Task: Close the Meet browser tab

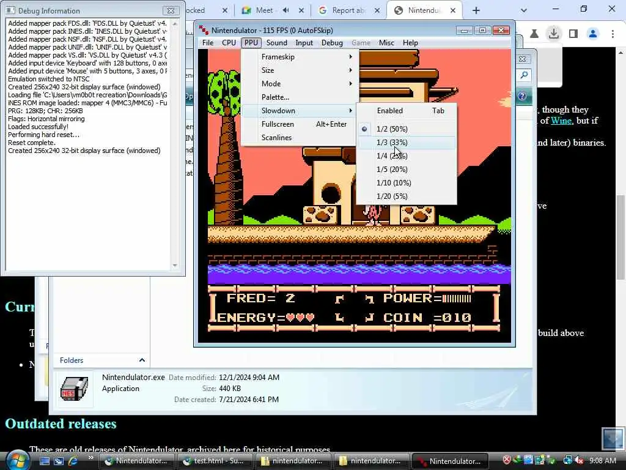Action: click(301, 10)
